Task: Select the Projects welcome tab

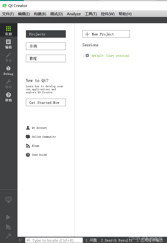Action: (46, 34)
